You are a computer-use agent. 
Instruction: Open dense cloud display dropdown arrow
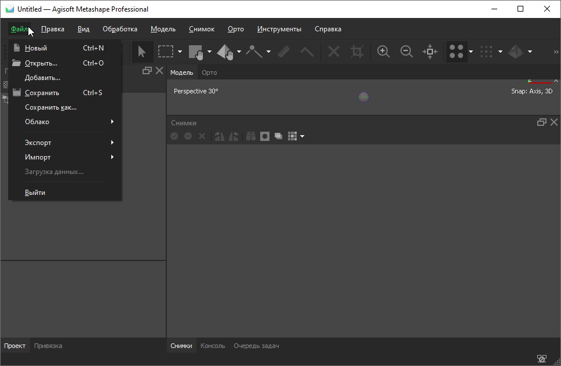coord(501,52)
